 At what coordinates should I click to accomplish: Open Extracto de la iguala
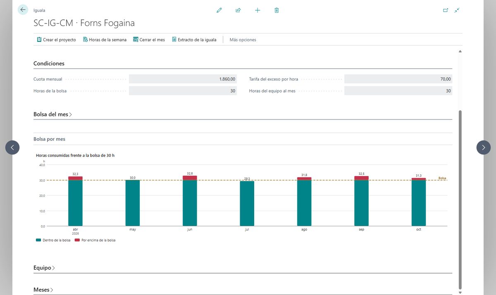pyautogui.click(x=194, y=40)
